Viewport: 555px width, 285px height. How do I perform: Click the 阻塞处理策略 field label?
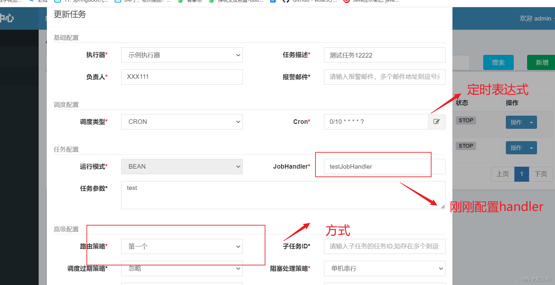290,268
